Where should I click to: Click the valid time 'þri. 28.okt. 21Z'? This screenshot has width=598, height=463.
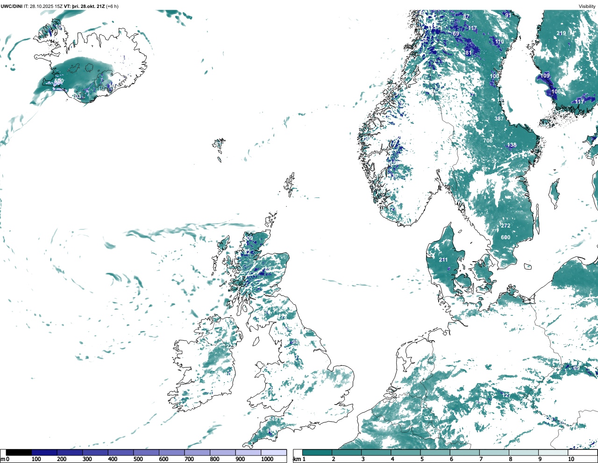[88, 6]
